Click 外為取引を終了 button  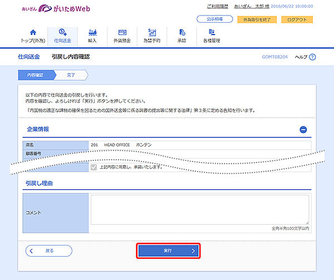click(x=256, y=19)
